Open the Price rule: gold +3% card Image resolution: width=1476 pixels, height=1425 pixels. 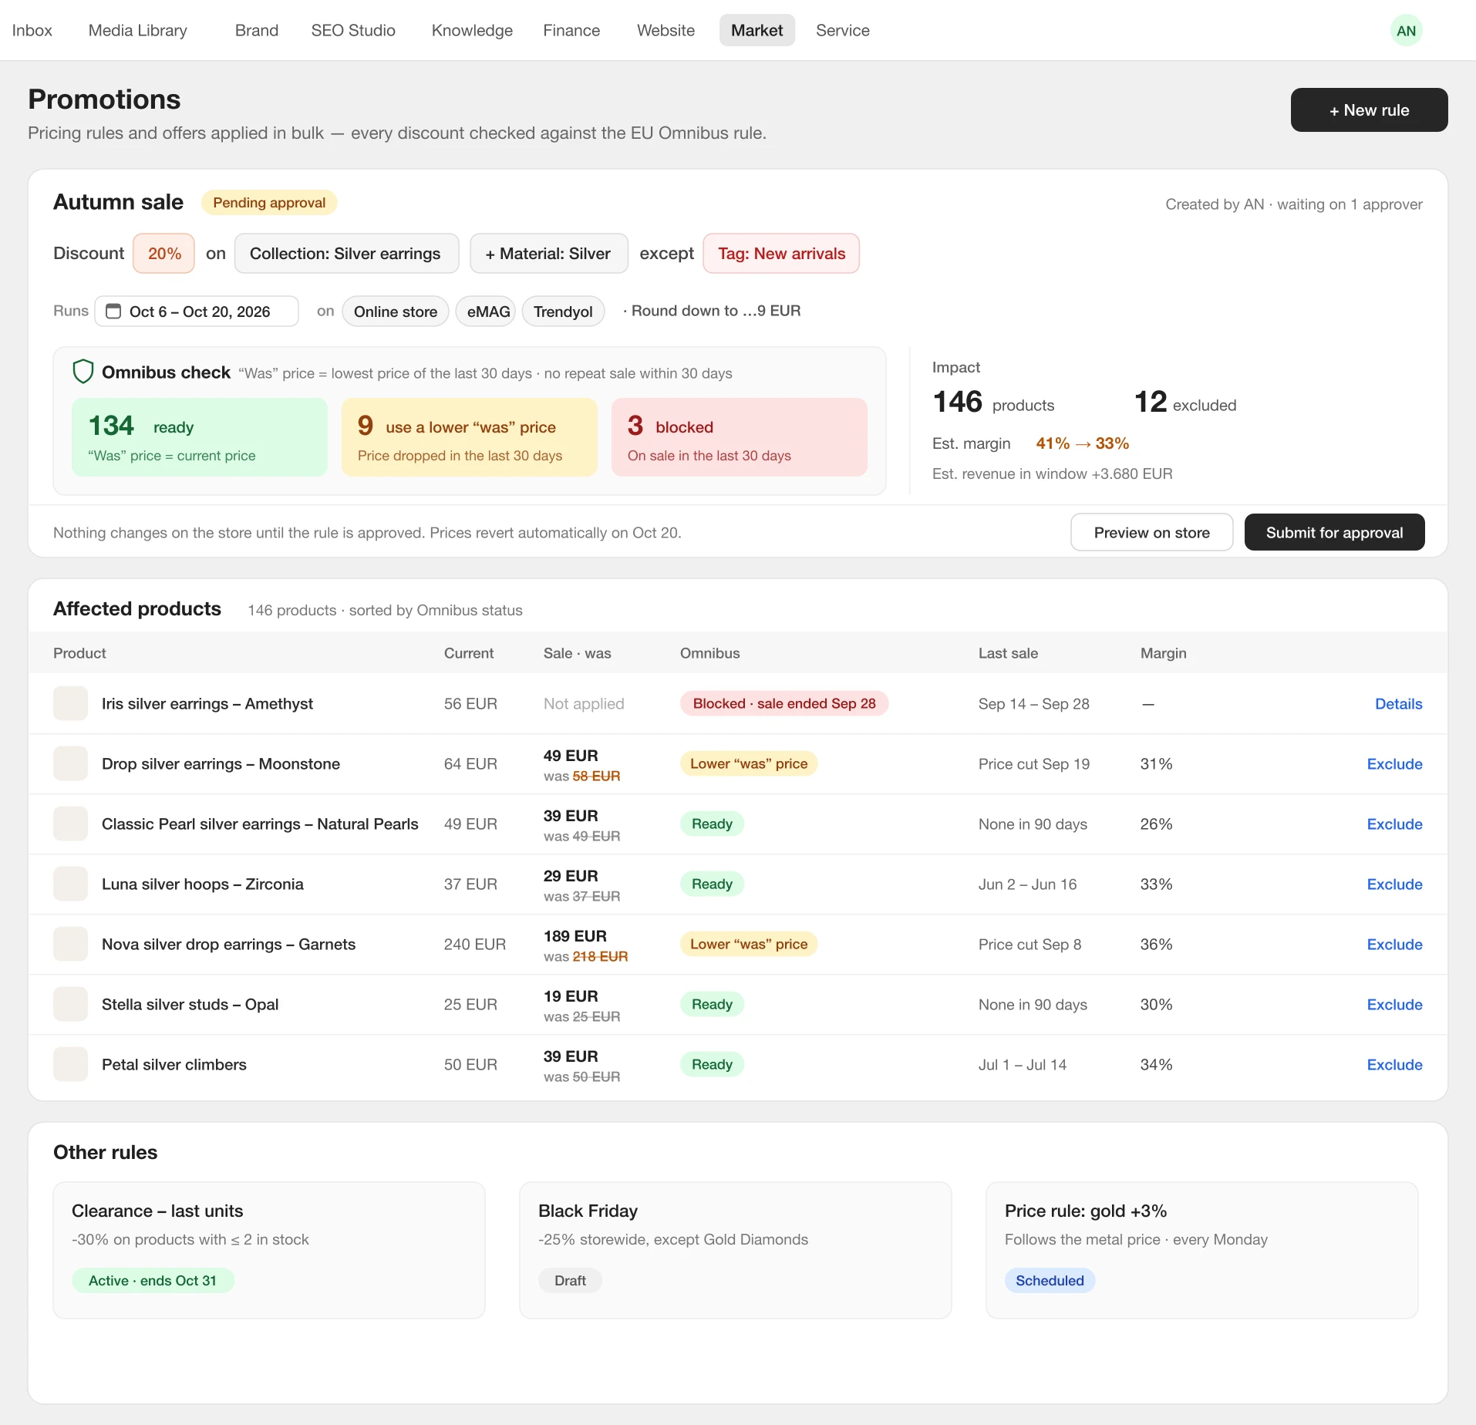pos(1201,1250)
